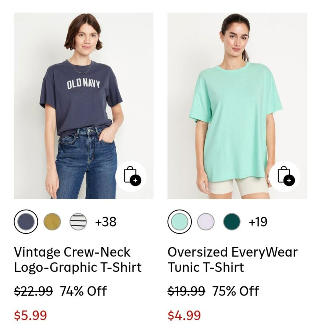
Task: Choose the light lavender color swatch
Action: pos(206,222)
